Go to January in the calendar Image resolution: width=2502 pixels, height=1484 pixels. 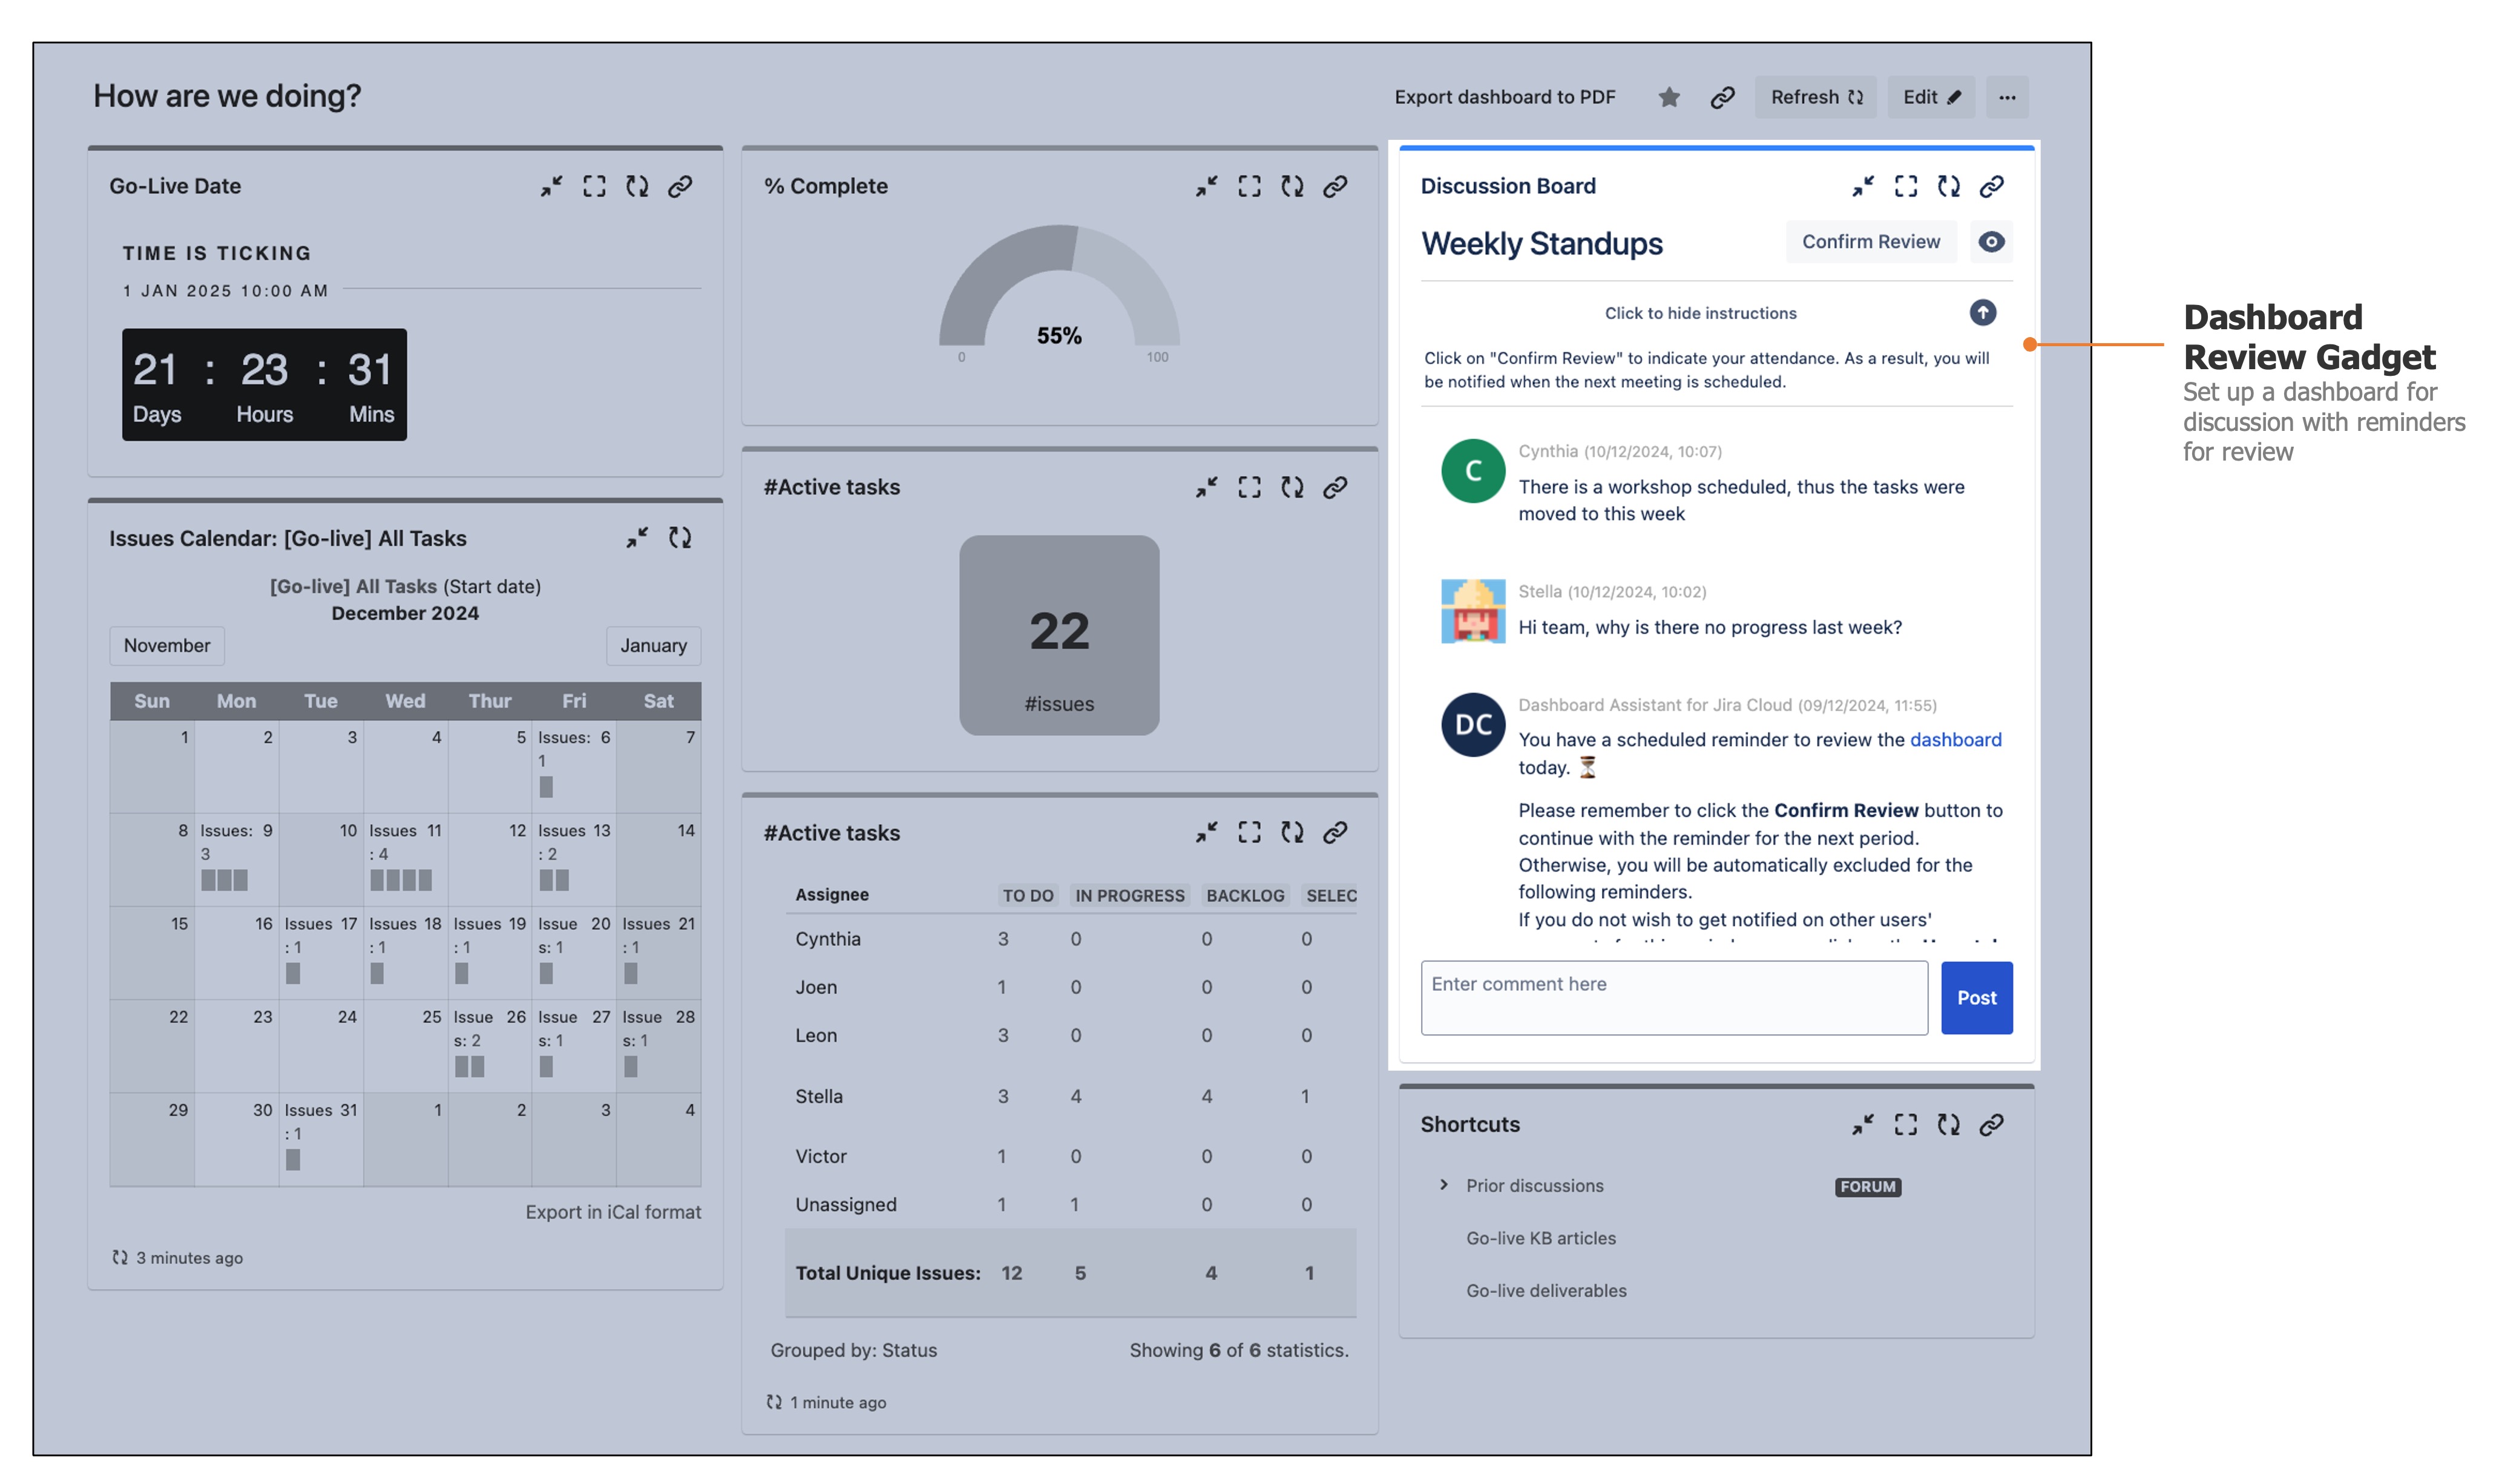click(653, 646)
